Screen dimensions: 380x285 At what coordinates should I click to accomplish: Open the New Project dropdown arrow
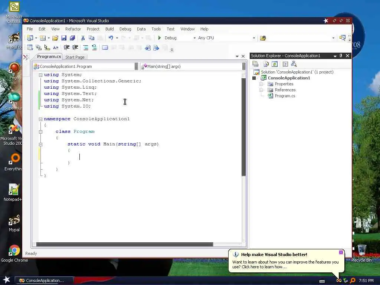36,38
